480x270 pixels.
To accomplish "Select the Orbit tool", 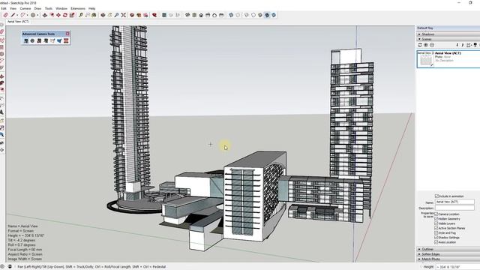I will 103,15.
